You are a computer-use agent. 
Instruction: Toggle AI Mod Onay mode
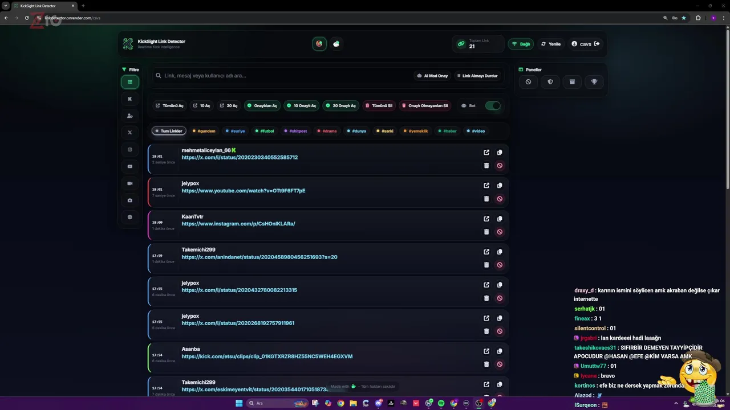click(432, 76)
